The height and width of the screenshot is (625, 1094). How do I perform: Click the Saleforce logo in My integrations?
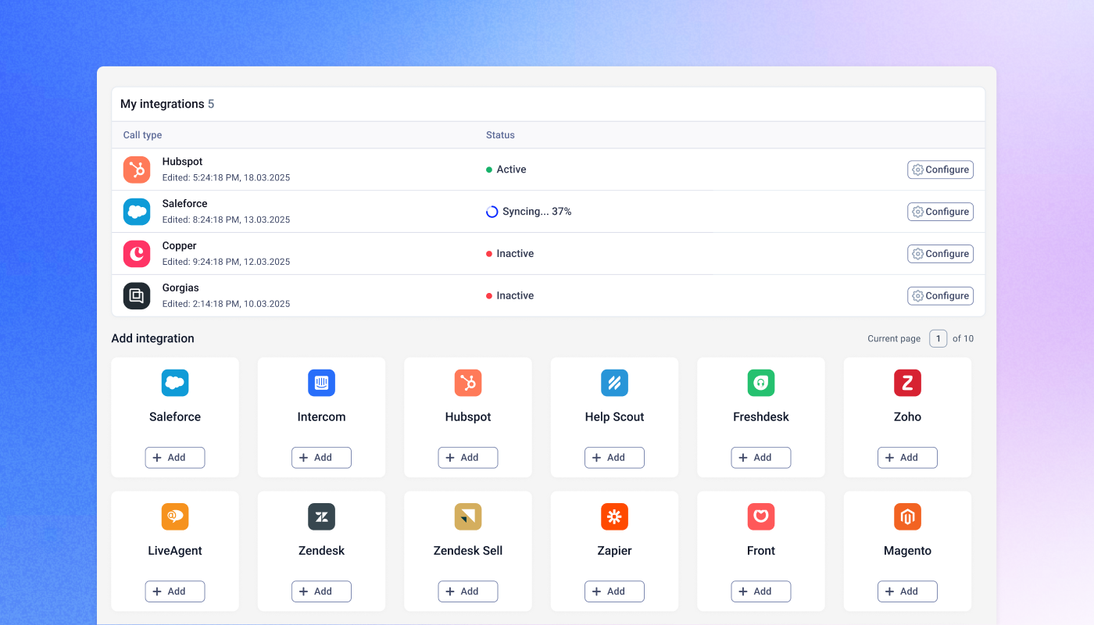tap(137, 212)
